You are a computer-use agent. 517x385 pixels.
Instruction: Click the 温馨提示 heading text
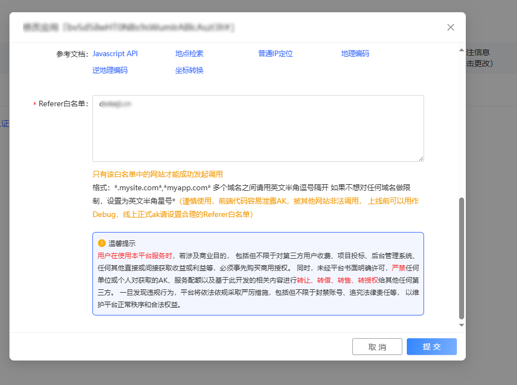pyautogui.click(x=122, y=244)
